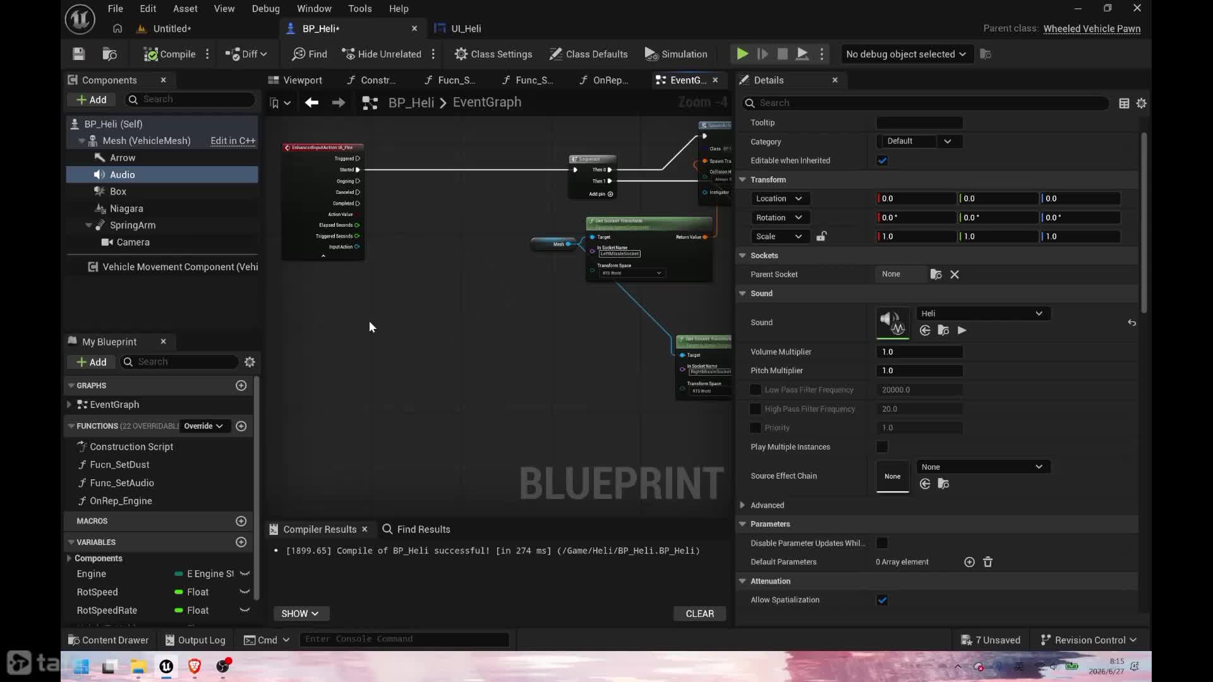The width and height of the screenshot is (1213, 682).
Task: Open the Diff dropdown
Action: tap(246, 54)
